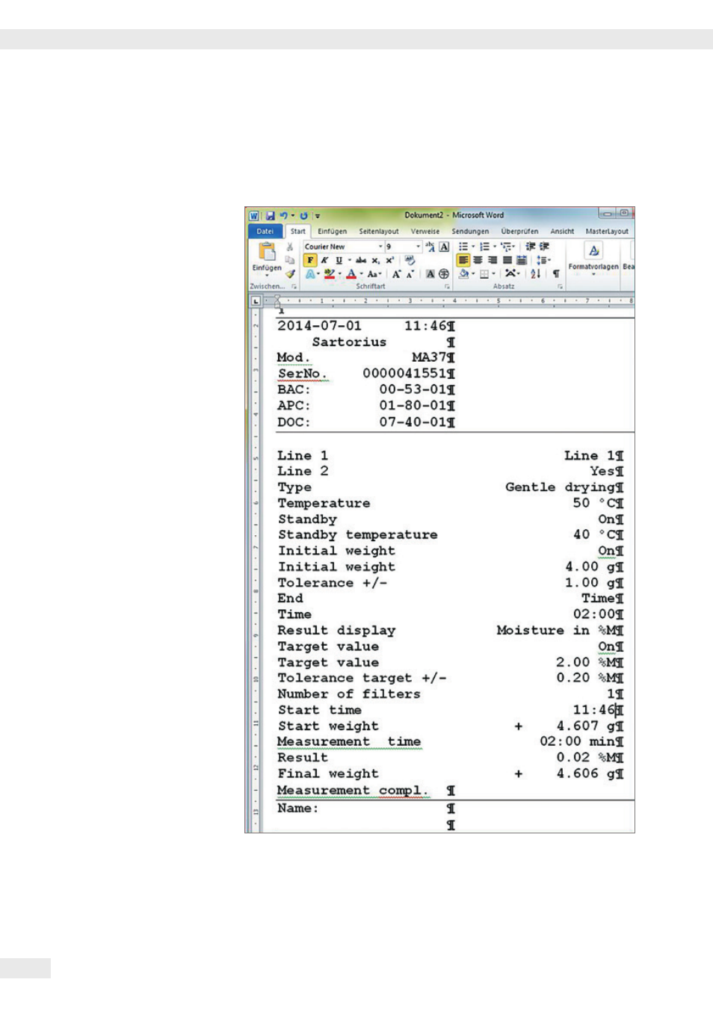Place cursor in 'Measurement compl.' line

[x=353, y=791]
